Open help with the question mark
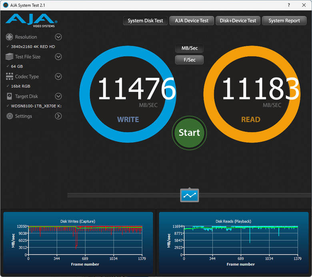 [x=289, y=5]
